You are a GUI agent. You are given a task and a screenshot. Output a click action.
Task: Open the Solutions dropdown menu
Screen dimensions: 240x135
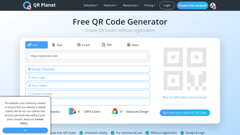91,5
